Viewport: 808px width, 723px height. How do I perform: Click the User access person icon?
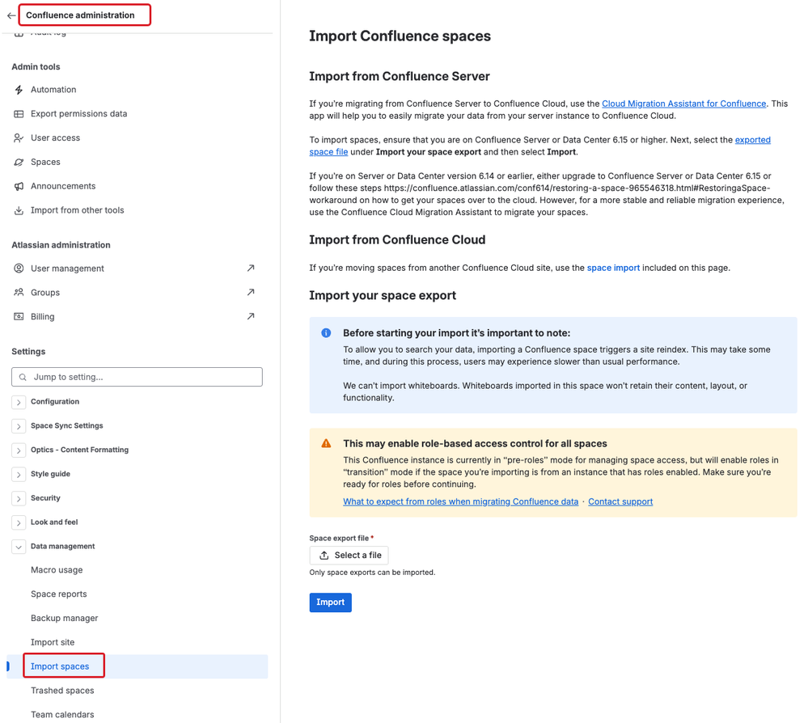pyautogui.click(x=19, y=138)
